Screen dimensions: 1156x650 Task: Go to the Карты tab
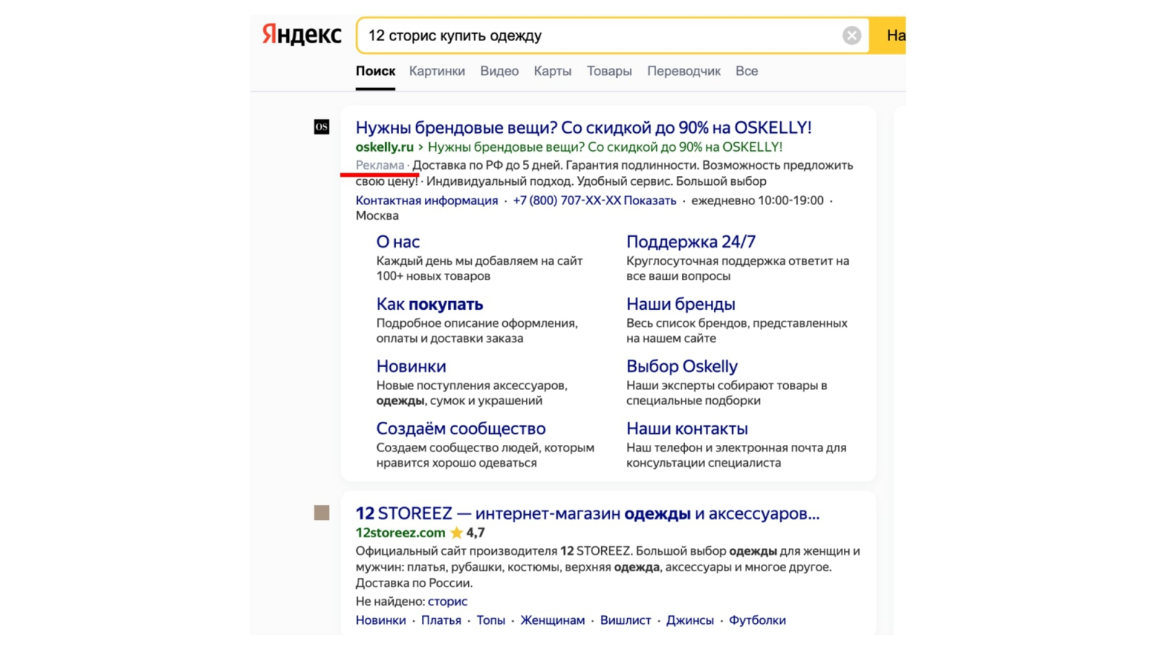[553, 71]
